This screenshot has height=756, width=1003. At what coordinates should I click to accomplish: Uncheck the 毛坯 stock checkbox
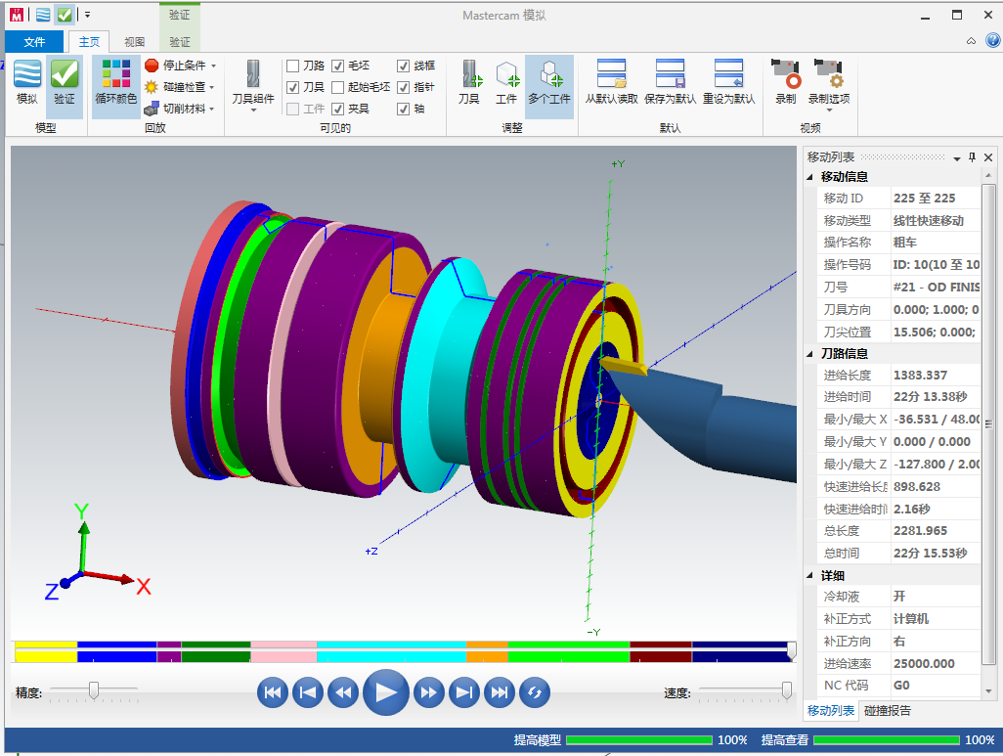click(x=338, y=66)
